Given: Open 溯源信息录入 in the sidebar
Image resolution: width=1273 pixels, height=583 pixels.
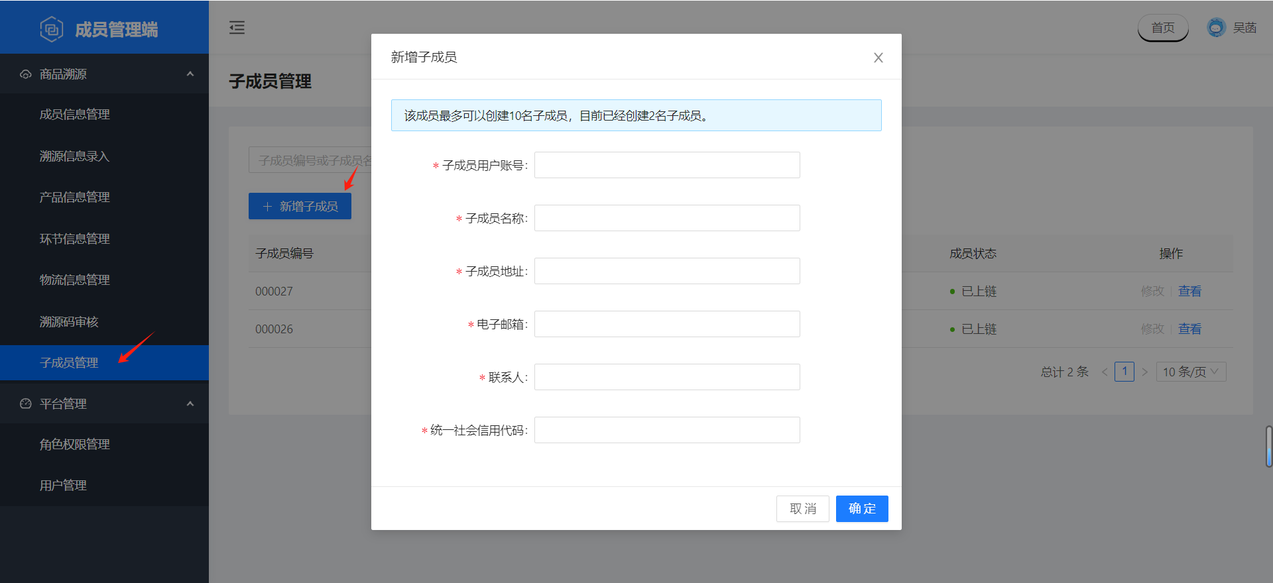Looking at the screenshot, I should 74,156.
